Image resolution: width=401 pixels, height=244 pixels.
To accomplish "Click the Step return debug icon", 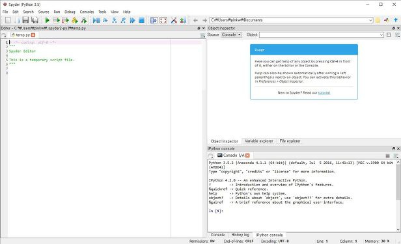I will [x=123, y=20].
